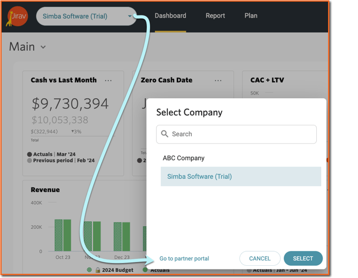
Task: Follow the Go to partner portal link
Action: [184, 259]
